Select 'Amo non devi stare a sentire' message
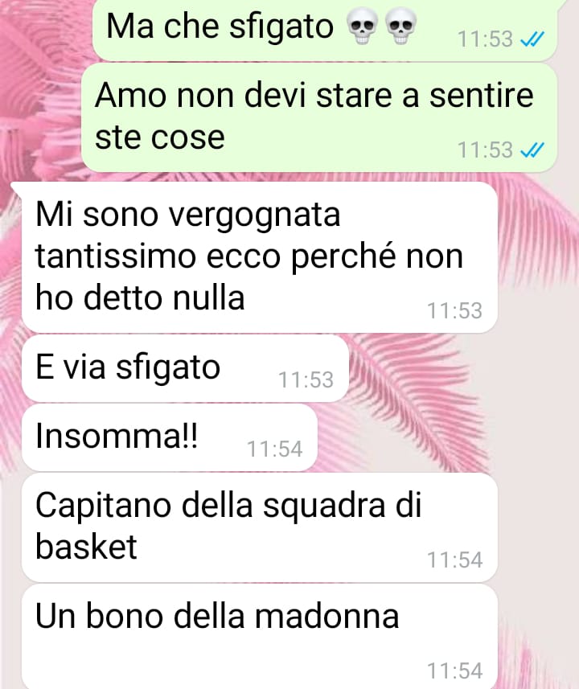 coord(319,117)
